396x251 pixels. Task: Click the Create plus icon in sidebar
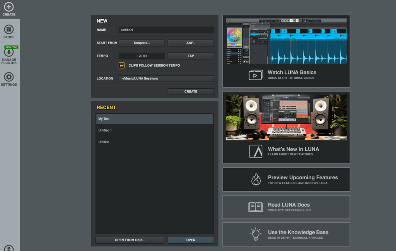9,7
